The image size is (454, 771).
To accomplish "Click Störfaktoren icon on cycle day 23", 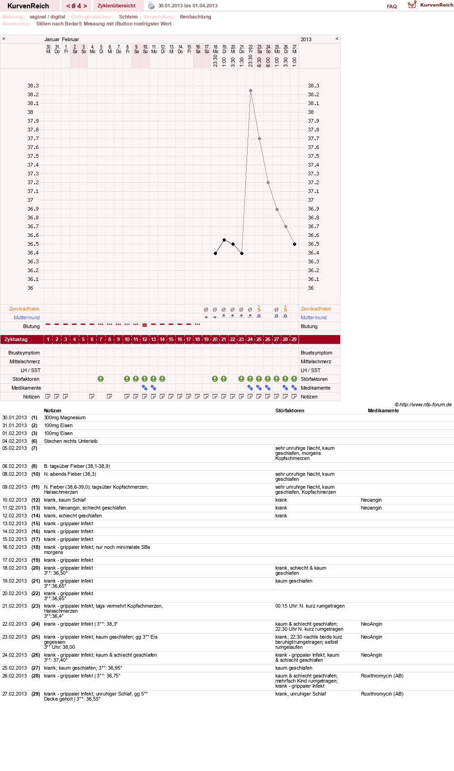I will (242, 379).
